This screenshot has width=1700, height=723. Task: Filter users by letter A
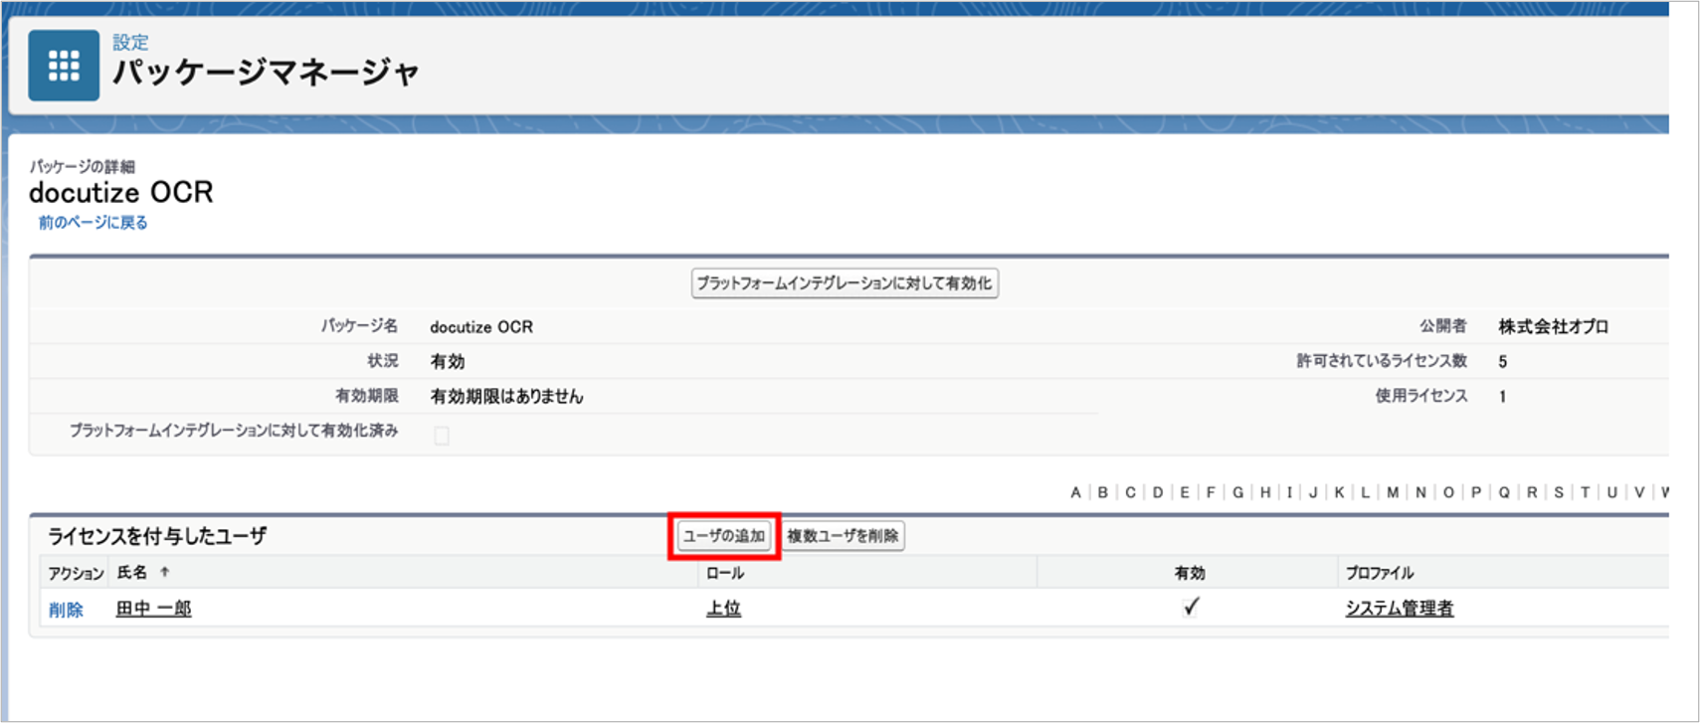click(x=1075, y=492)
